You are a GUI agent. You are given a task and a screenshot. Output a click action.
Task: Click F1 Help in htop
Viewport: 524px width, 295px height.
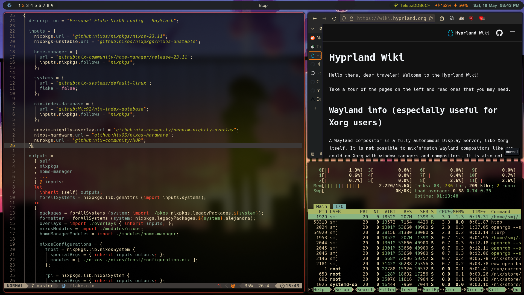pyautogui.click(x=319, y=290)
